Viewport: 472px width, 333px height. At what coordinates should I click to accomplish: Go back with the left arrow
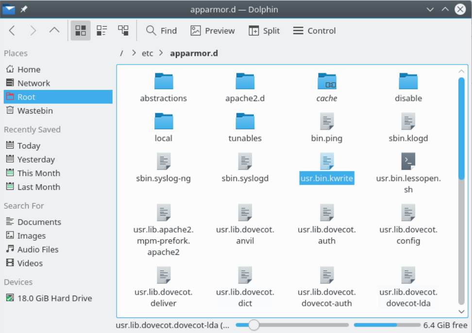[12, 31]
